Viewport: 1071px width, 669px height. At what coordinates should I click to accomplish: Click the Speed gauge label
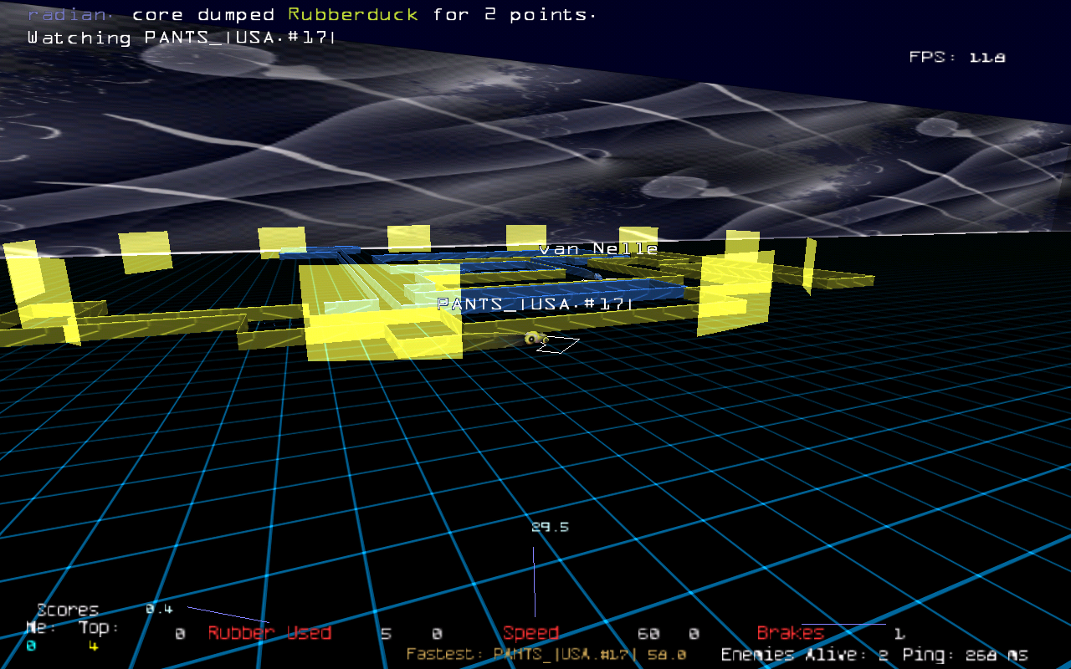530,633
